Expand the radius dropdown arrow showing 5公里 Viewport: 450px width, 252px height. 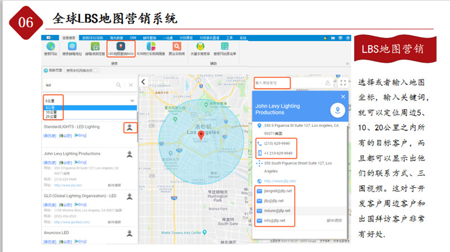coord(132,101)
